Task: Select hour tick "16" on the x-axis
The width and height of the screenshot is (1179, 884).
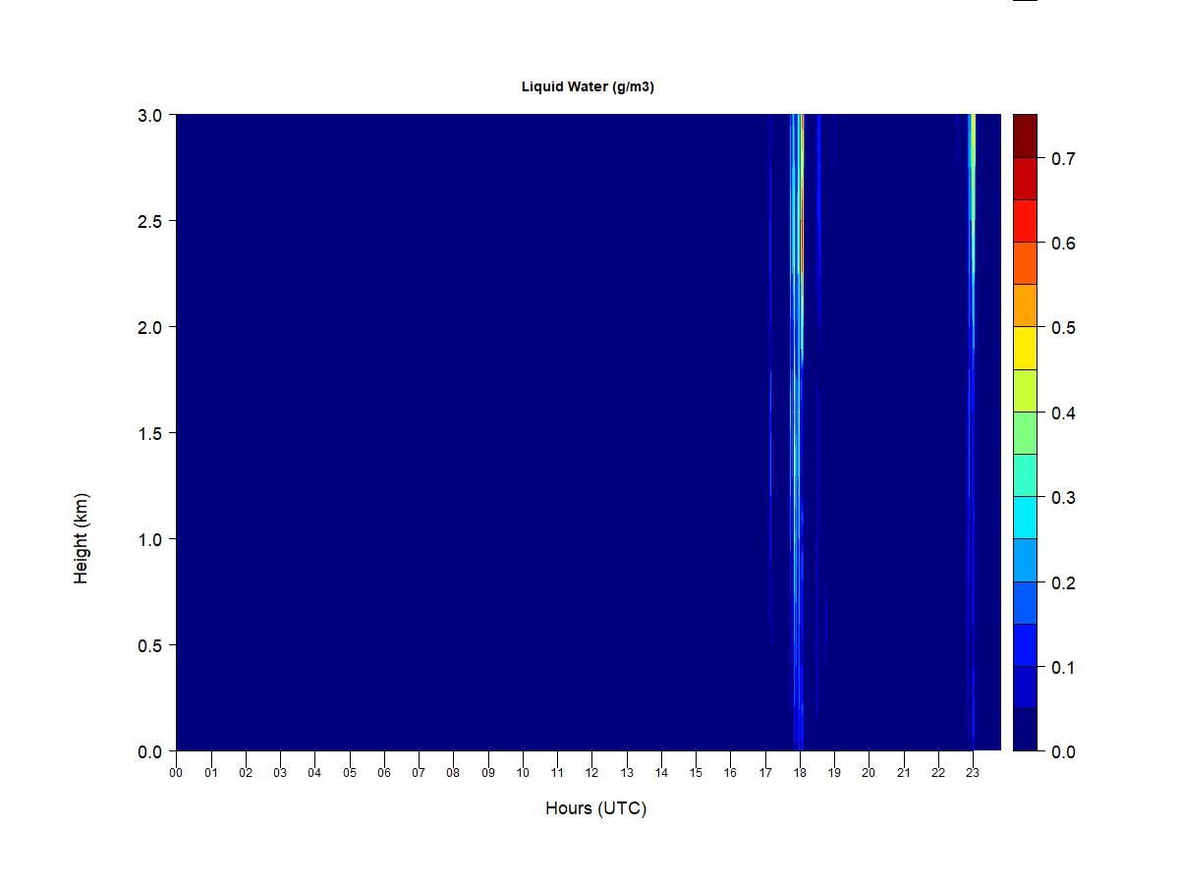Action: pos(730,773)
